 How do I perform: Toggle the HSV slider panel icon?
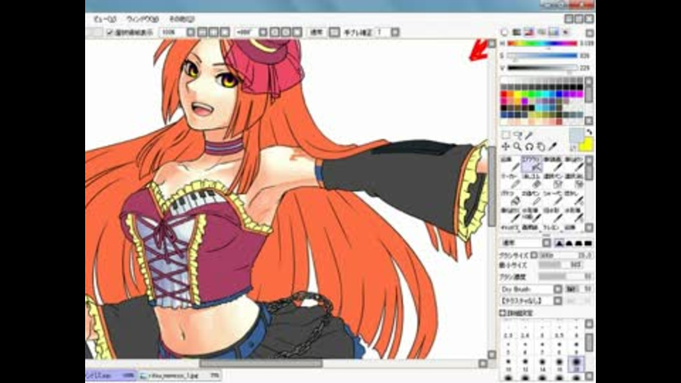pos(528,32)
